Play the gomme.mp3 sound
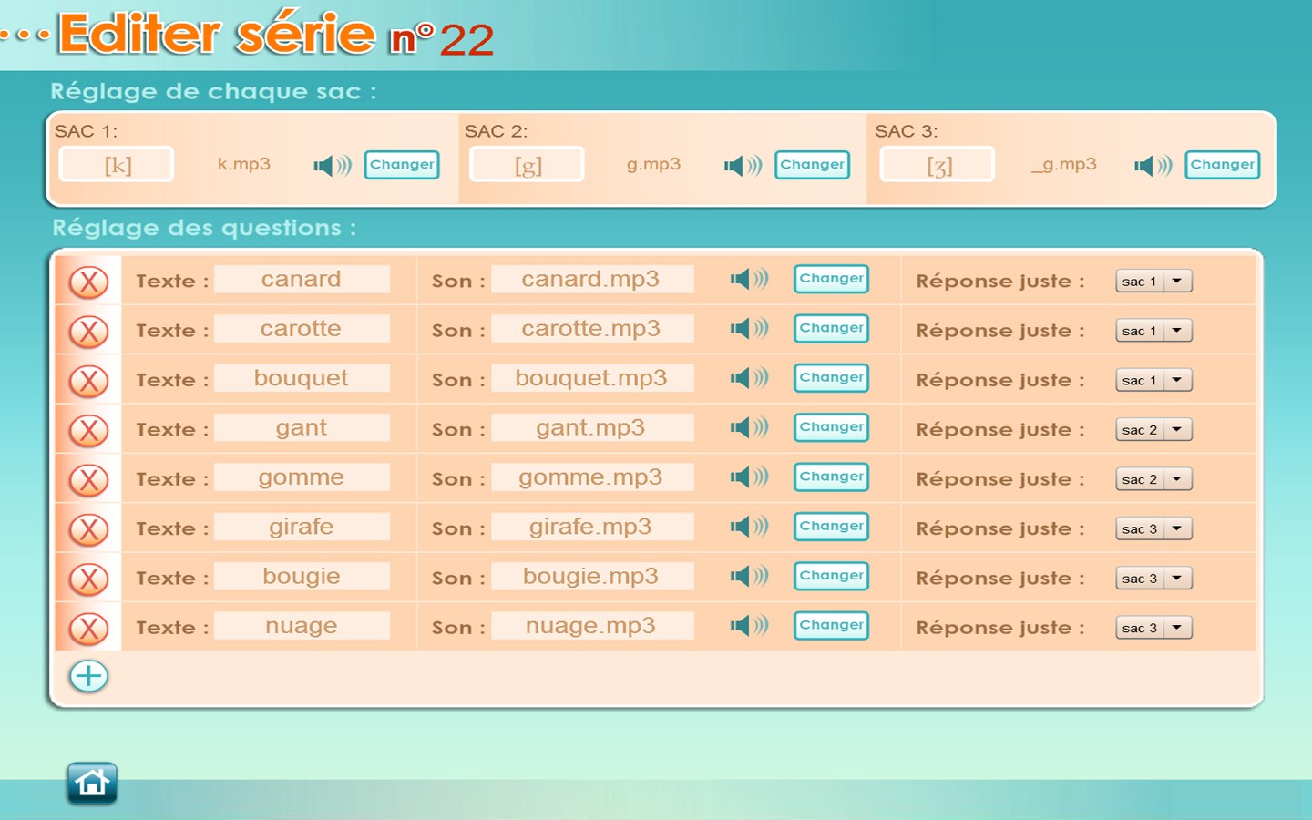Image resolution: width=1312 pixels, height=820 pixels. pyautogui.click(x=749, y=477)
